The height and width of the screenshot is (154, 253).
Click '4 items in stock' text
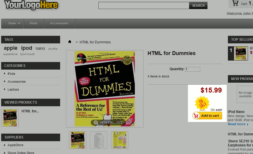158,77
